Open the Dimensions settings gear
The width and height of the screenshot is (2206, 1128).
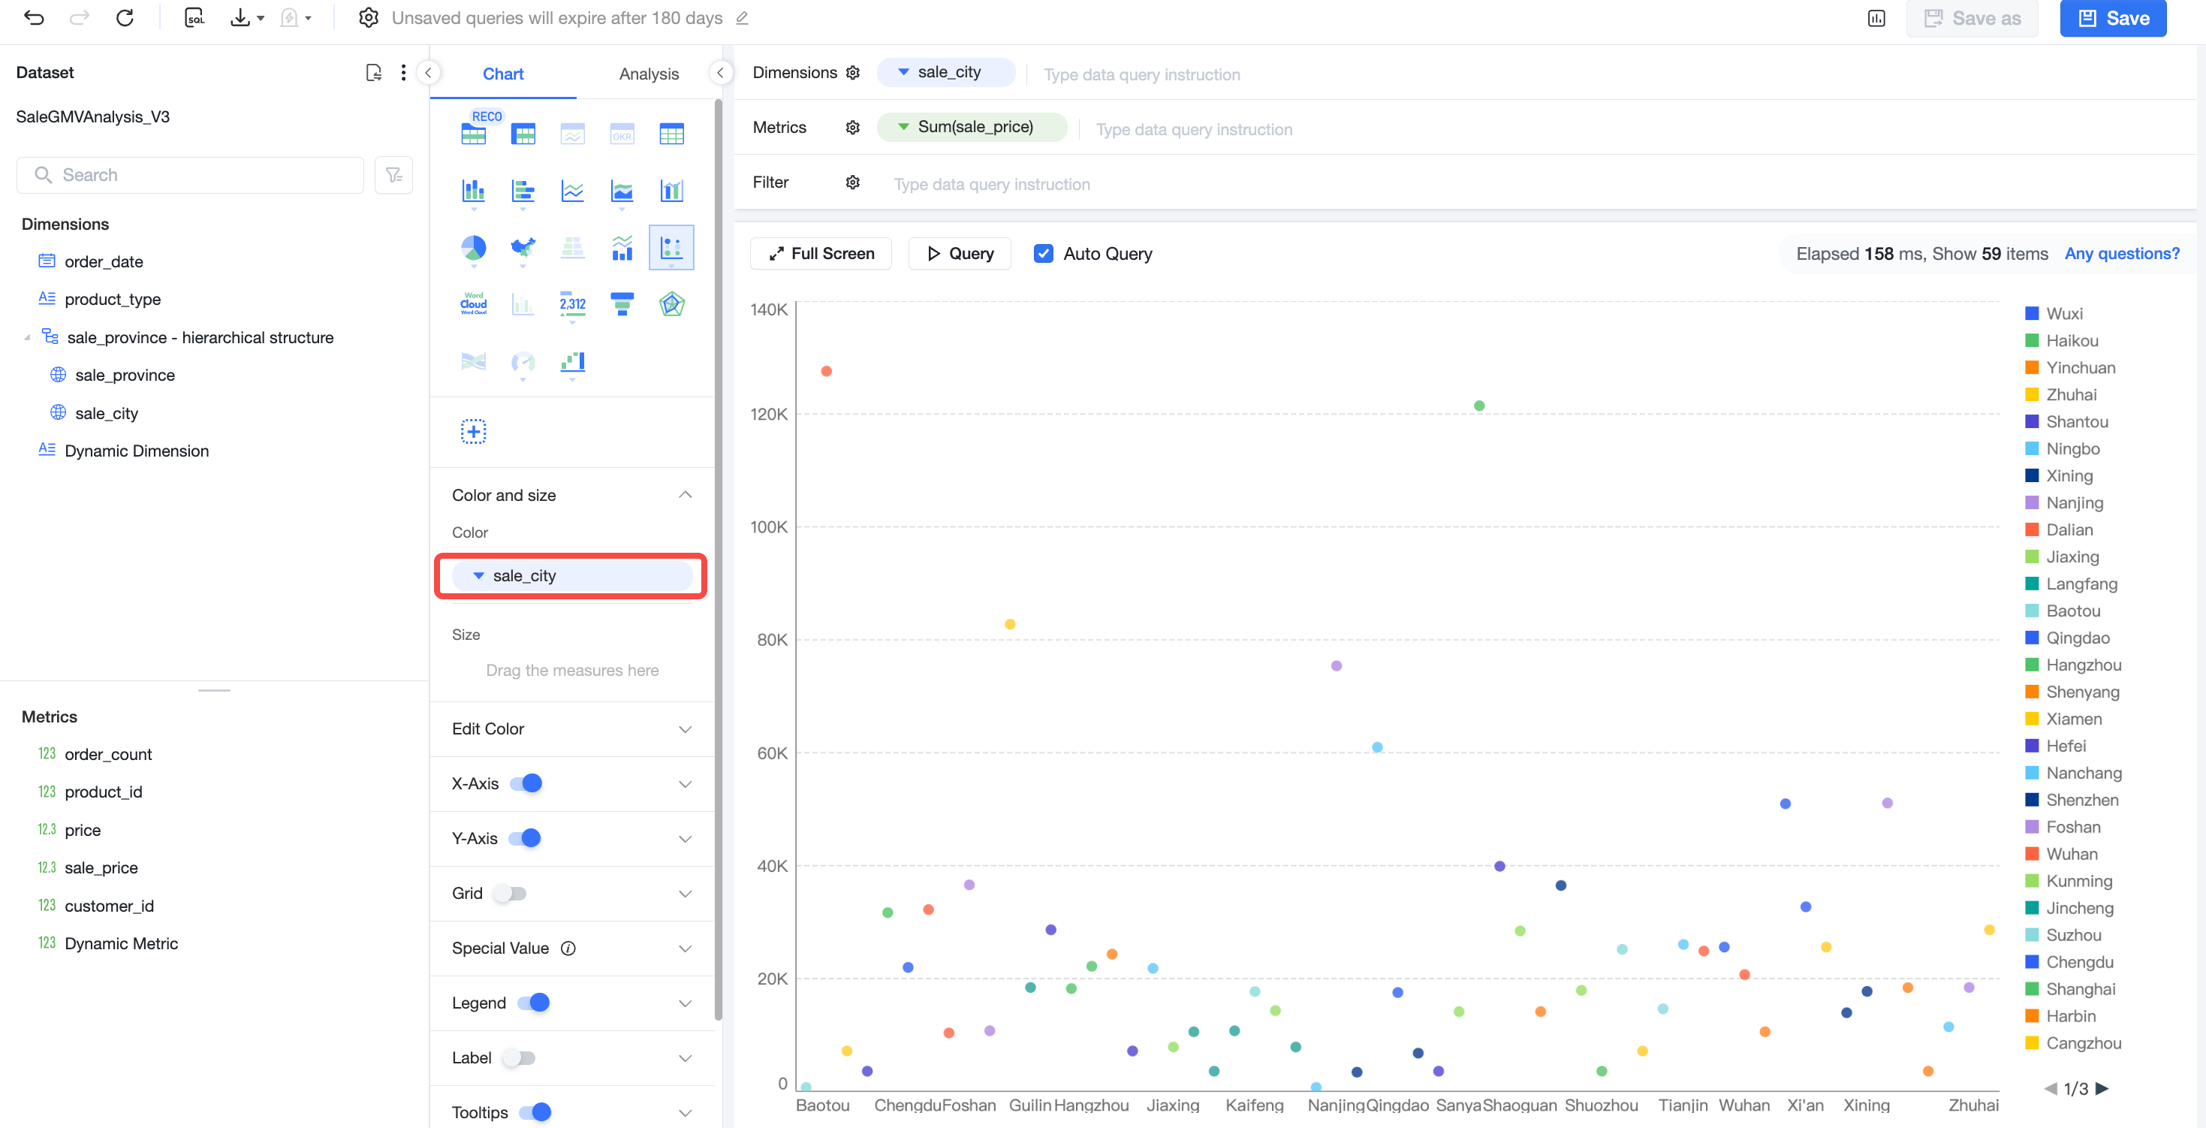click(x=852, y=73)
